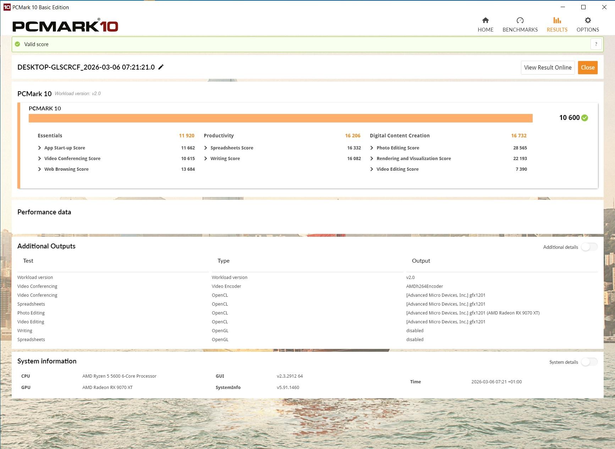Click the Additional Outputs heading

pyautogui.click(x=46, y=246)
